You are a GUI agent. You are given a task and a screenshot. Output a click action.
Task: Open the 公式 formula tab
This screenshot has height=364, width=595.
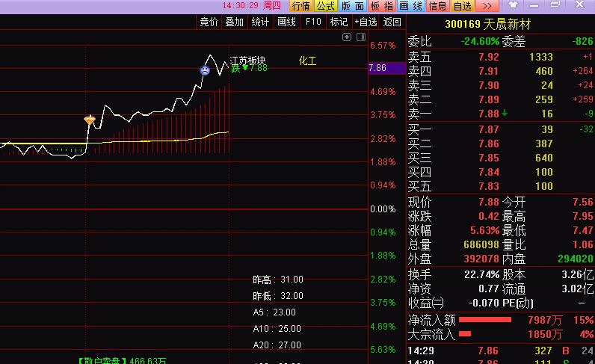[x=325, y=6]
